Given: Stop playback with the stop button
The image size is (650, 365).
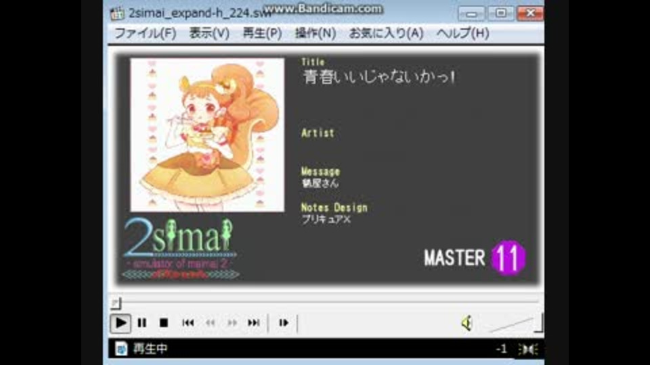Looking at the screenshot, I should click(x=164, y=323).
